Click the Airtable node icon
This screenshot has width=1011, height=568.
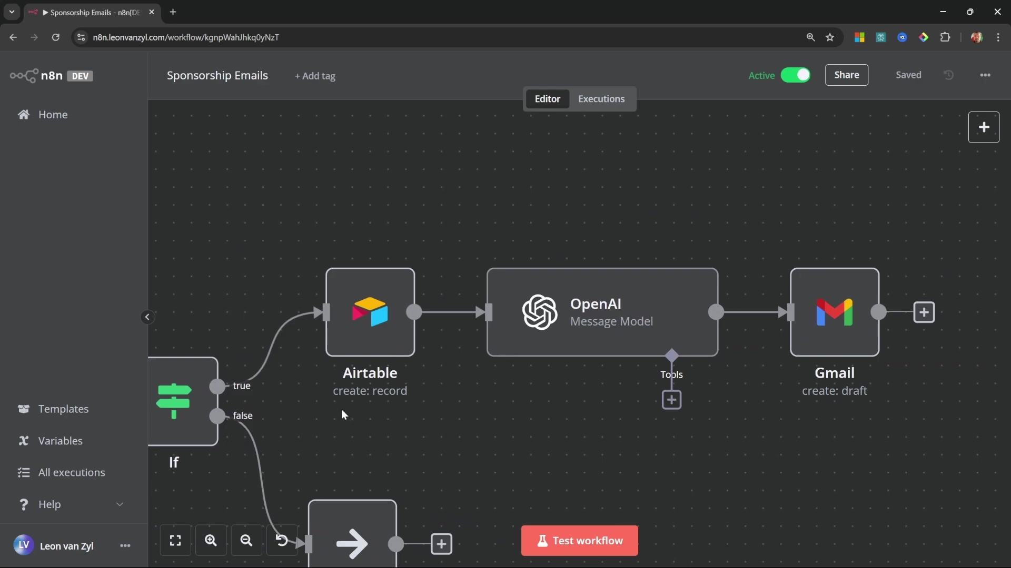(370, 312)
